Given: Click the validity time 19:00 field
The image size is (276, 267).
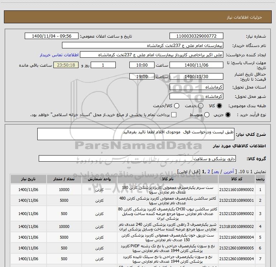Looking at the screenshot, I should (x=142, y=76).
